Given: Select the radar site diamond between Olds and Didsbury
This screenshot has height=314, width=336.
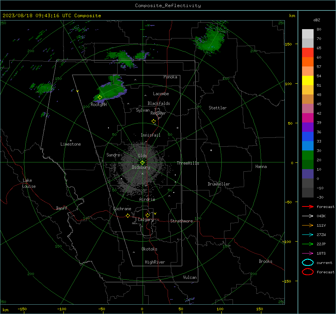Looking at the screenshot, I should click(143, 163).
